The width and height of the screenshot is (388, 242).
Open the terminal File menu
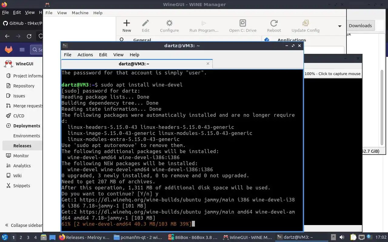[x=68, y=54]
